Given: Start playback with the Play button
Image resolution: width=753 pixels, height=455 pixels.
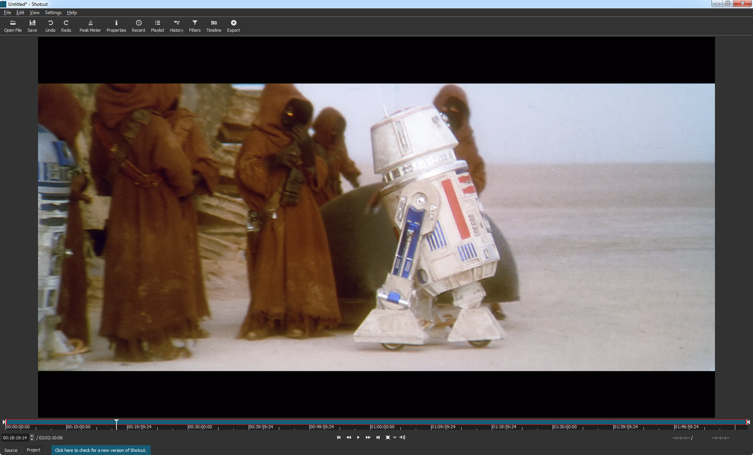Looking at the screenshot, I should pyautogui.click(x=358, y=437).
